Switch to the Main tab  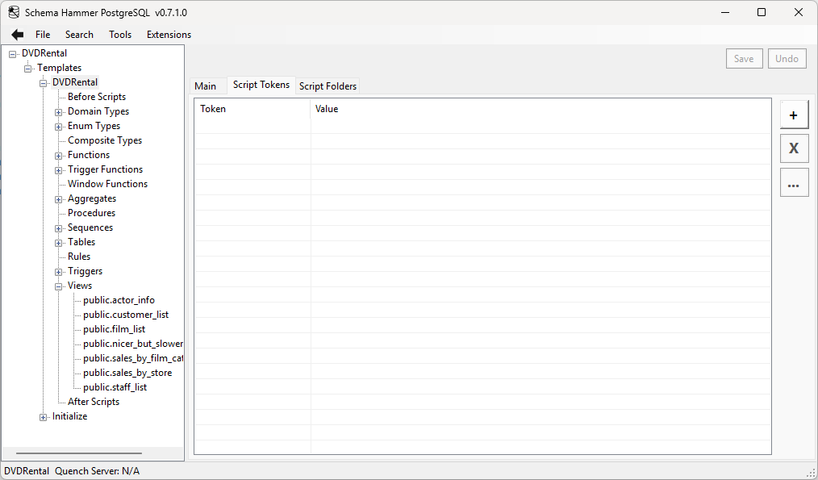(x=207, y=86)
